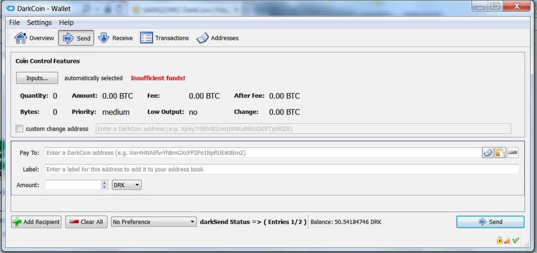Close the DarkCoin wallet window

(517, 6)
